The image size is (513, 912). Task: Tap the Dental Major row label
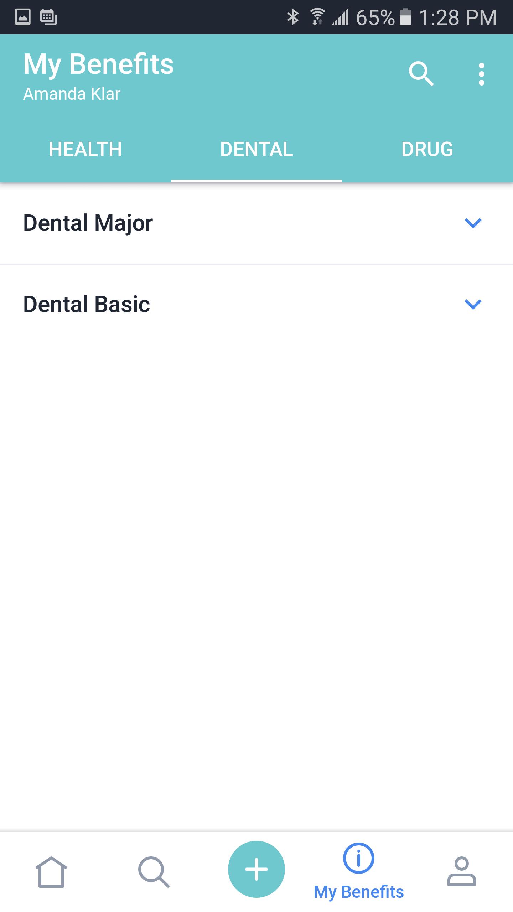coord(88,223)
